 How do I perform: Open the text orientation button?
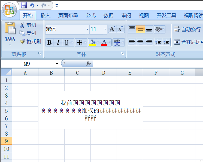click(x=160, y=29)
